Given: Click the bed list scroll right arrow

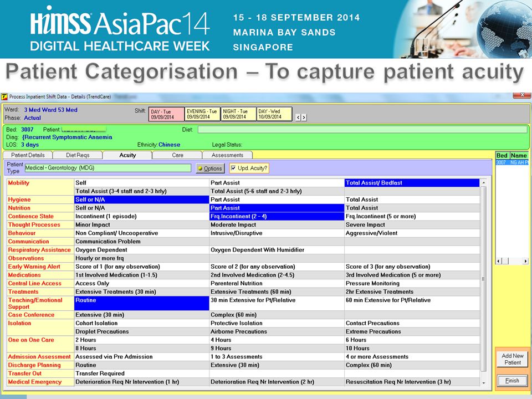Looking at the screenshot, I should (x=525, y=261).
